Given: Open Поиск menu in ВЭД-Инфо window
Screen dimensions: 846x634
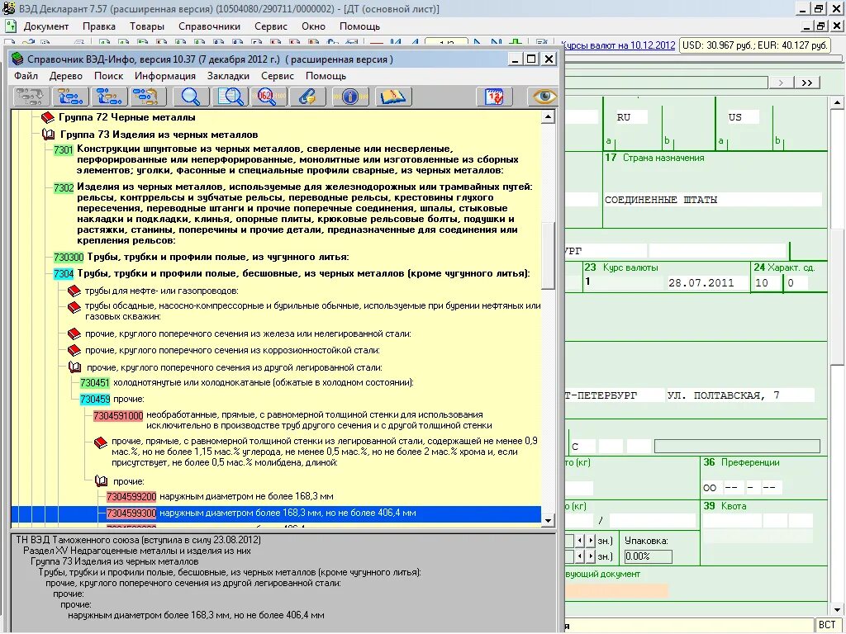Looking at the screenshot, I should click(108, 76).
